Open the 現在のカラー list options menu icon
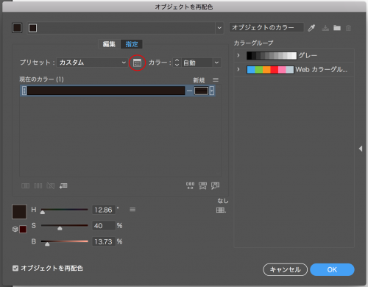368x287 pixels. click(x=216, y=80)
